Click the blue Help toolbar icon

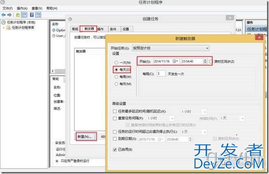click(32, 15)
